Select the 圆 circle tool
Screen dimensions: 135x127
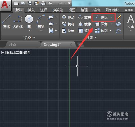pos(29,22)
